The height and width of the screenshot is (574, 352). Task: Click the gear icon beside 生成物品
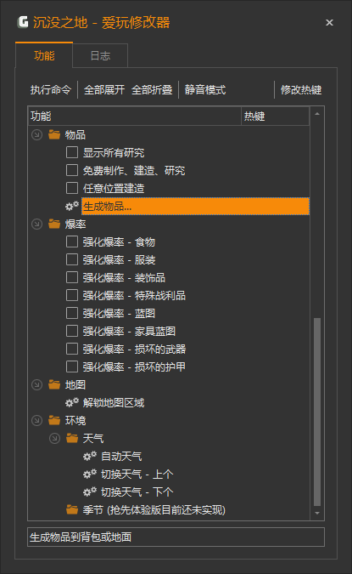(x=72, y=206)
